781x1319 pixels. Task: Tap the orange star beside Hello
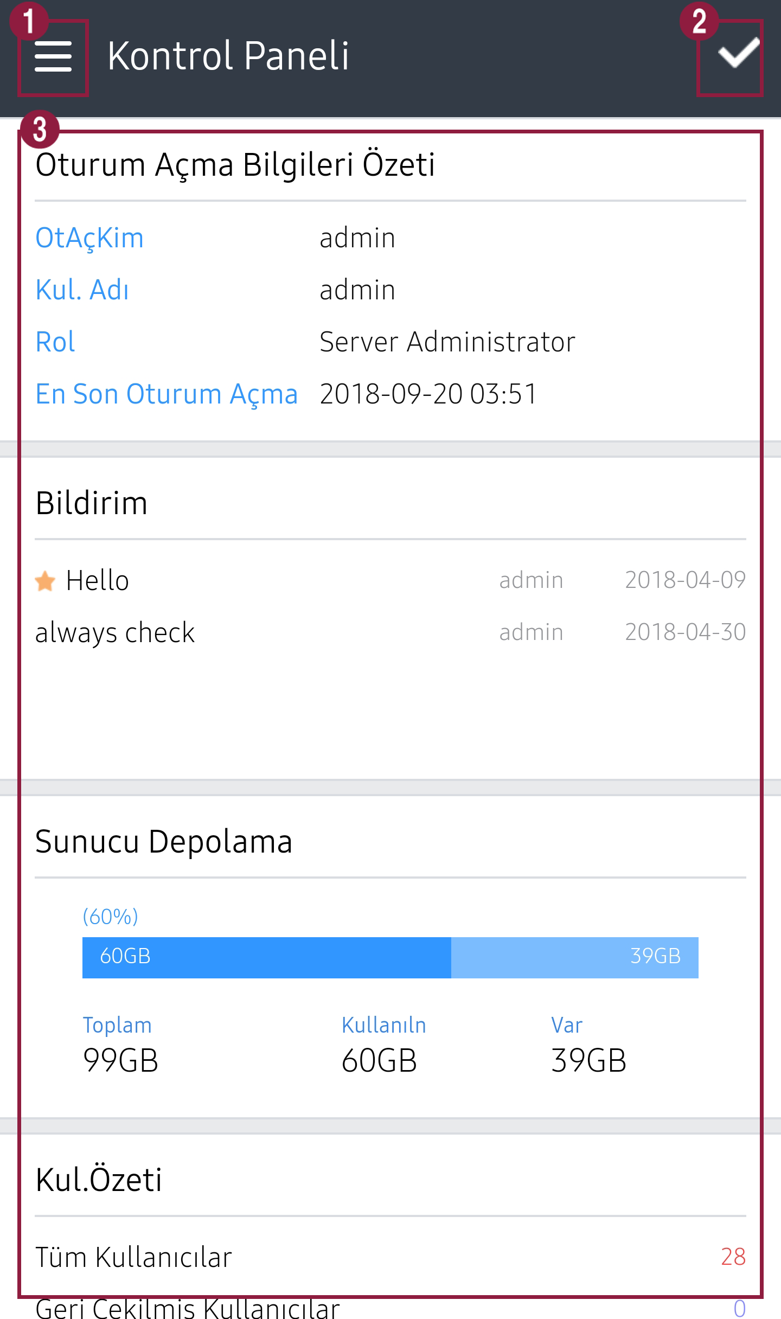[x=45, y=581]
